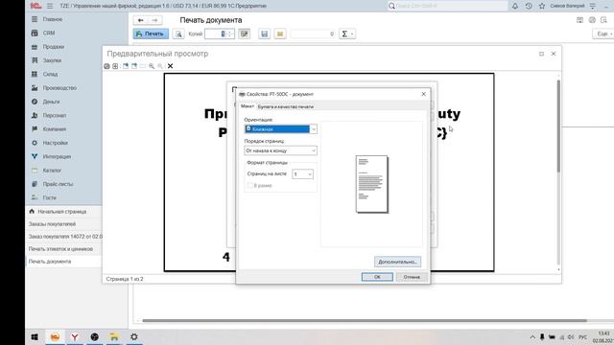Viewport: 614px width, 345px height.
Task: Switch to the Макет tab
Action: 248,106
